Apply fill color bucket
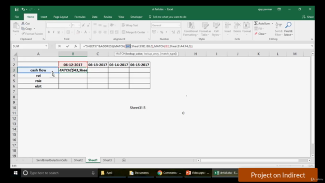Viewport: 325px width, 183px height. pos(78,32)
